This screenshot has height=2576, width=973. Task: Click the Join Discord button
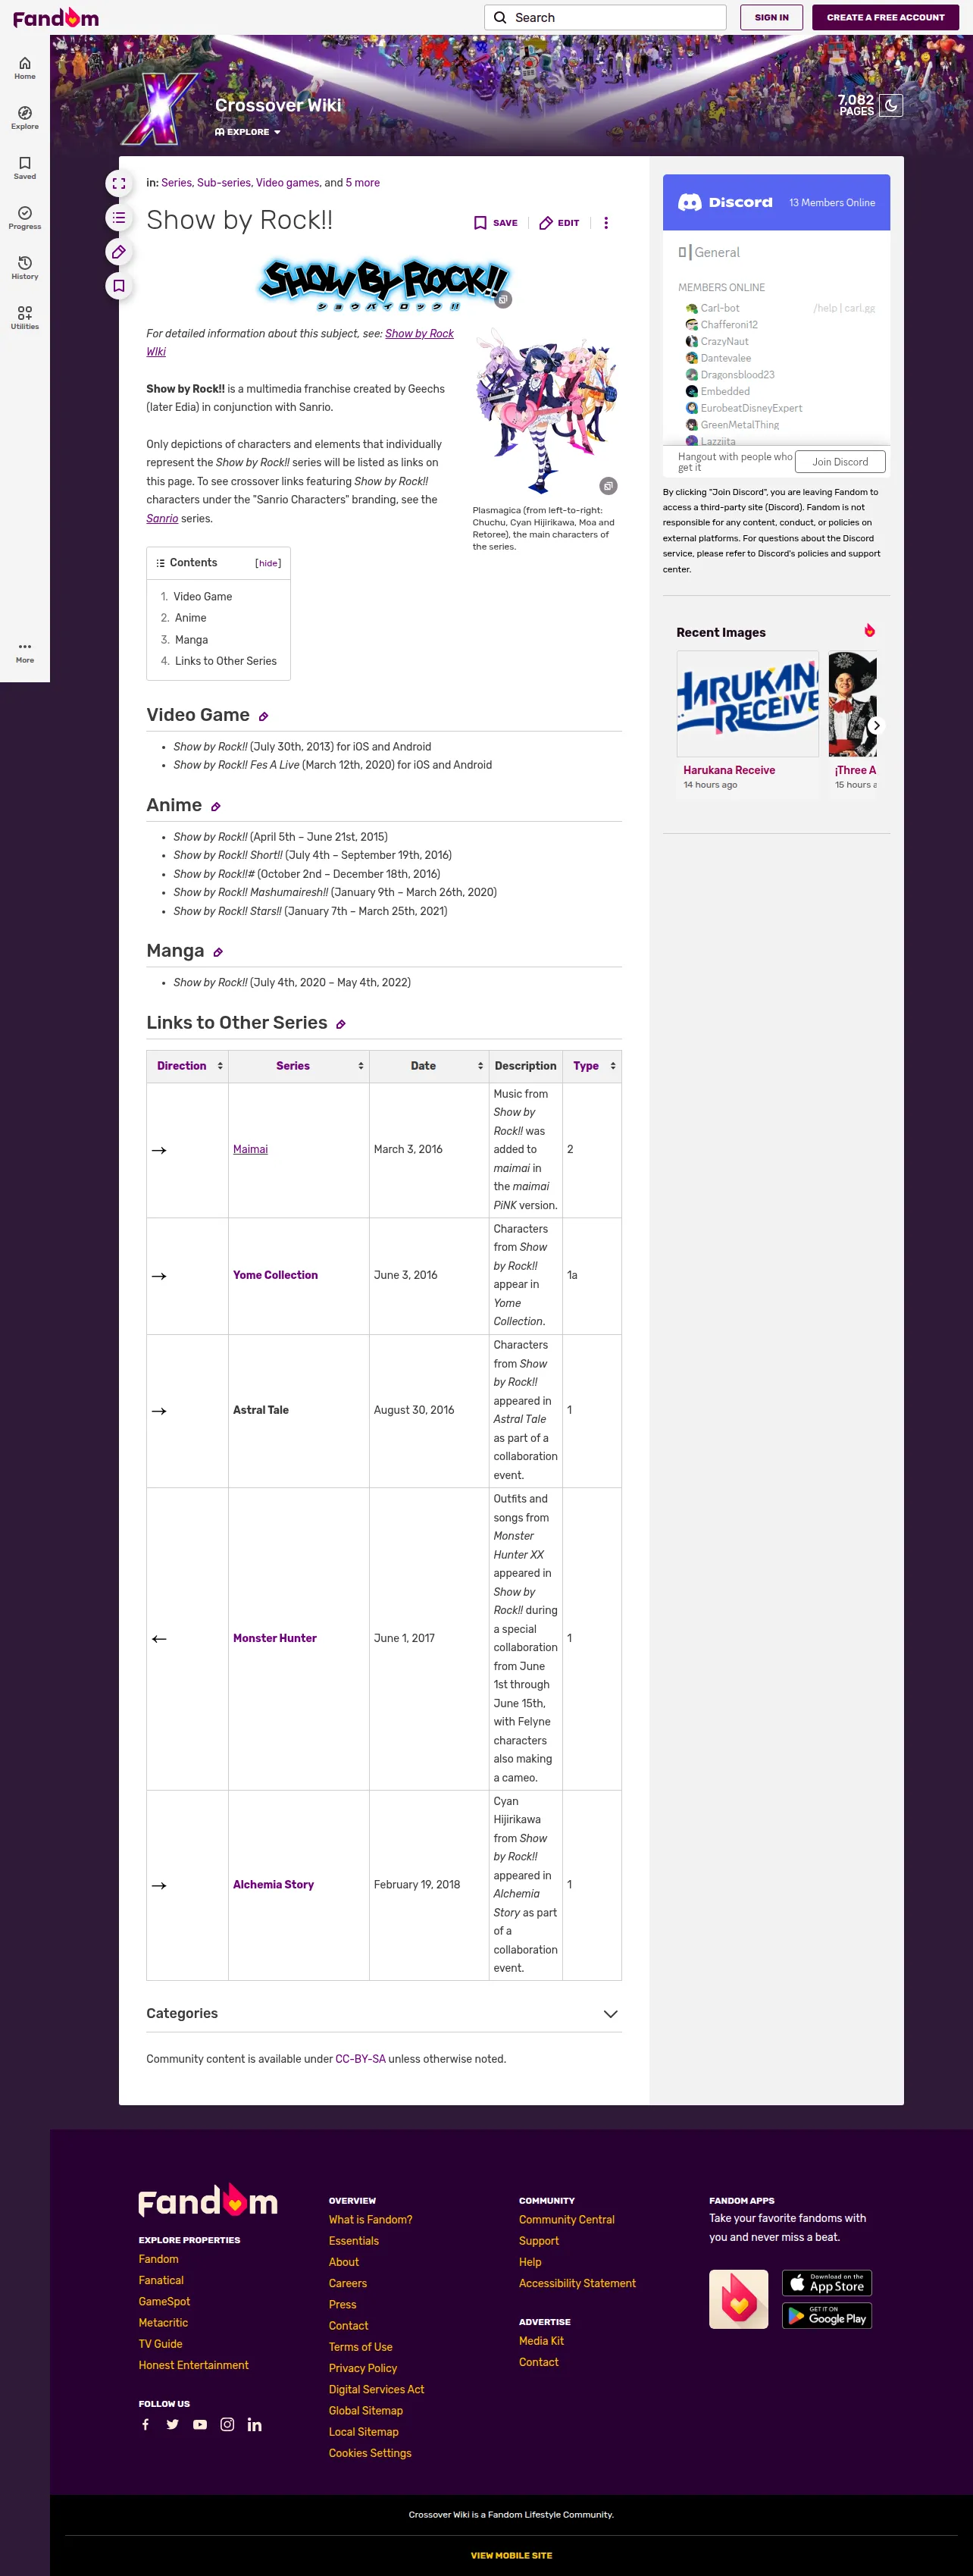pos(840,462)
